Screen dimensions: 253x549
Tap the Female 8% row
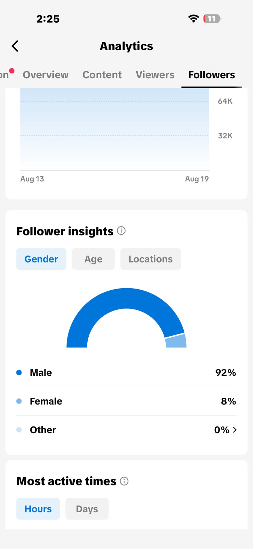click(x=126, y=401)
